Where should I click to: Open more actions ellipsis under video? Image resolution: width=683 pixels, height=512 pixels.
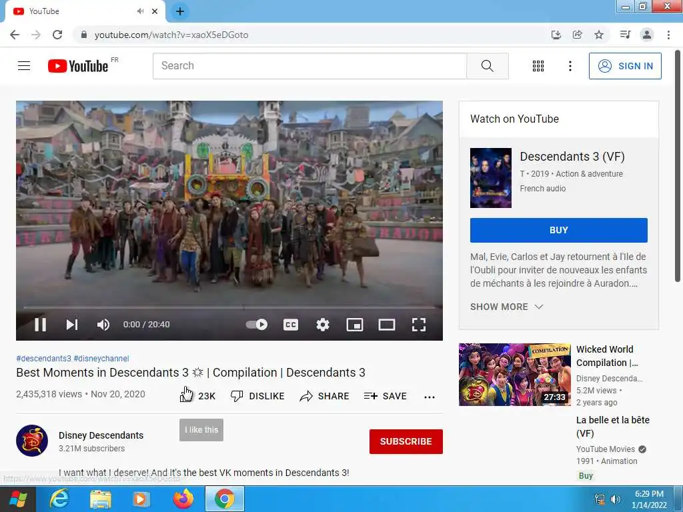coord(430,397)
